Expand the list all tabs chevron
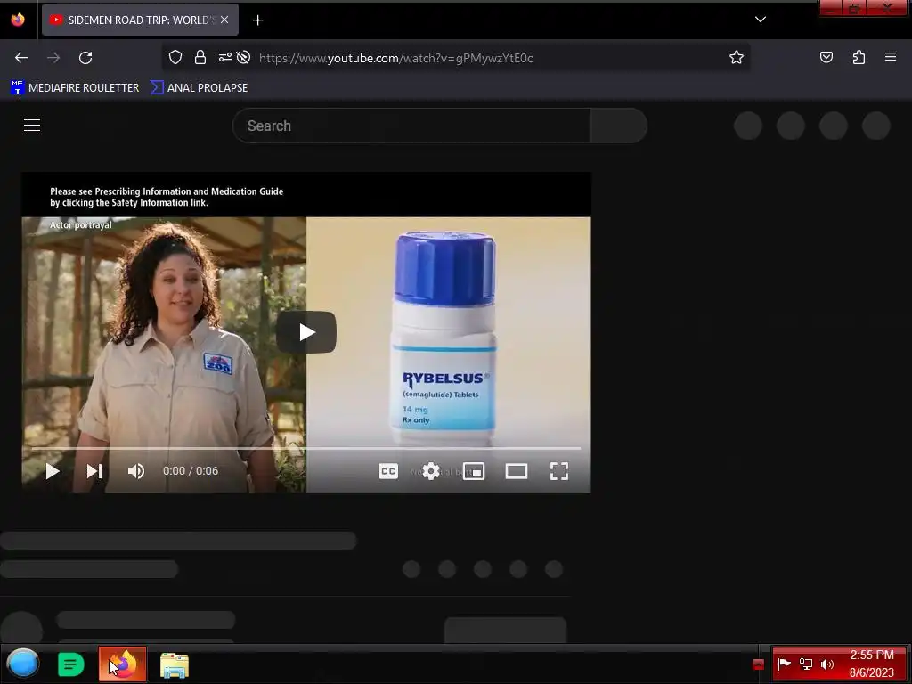912x684 pixels. (x=761, y=20)
